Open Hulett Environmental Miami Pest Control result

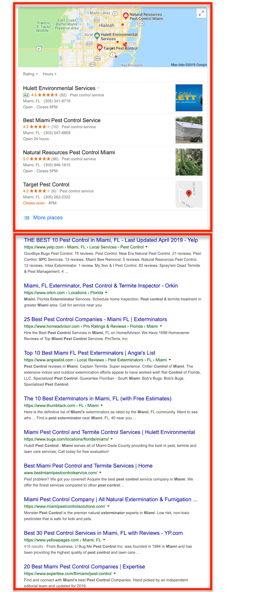[x=109, y=432]
